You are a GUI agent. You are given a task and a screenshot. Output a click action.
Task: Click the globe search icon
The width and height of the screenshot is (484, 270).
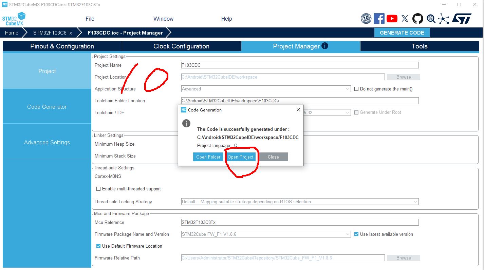coord(431,19)
